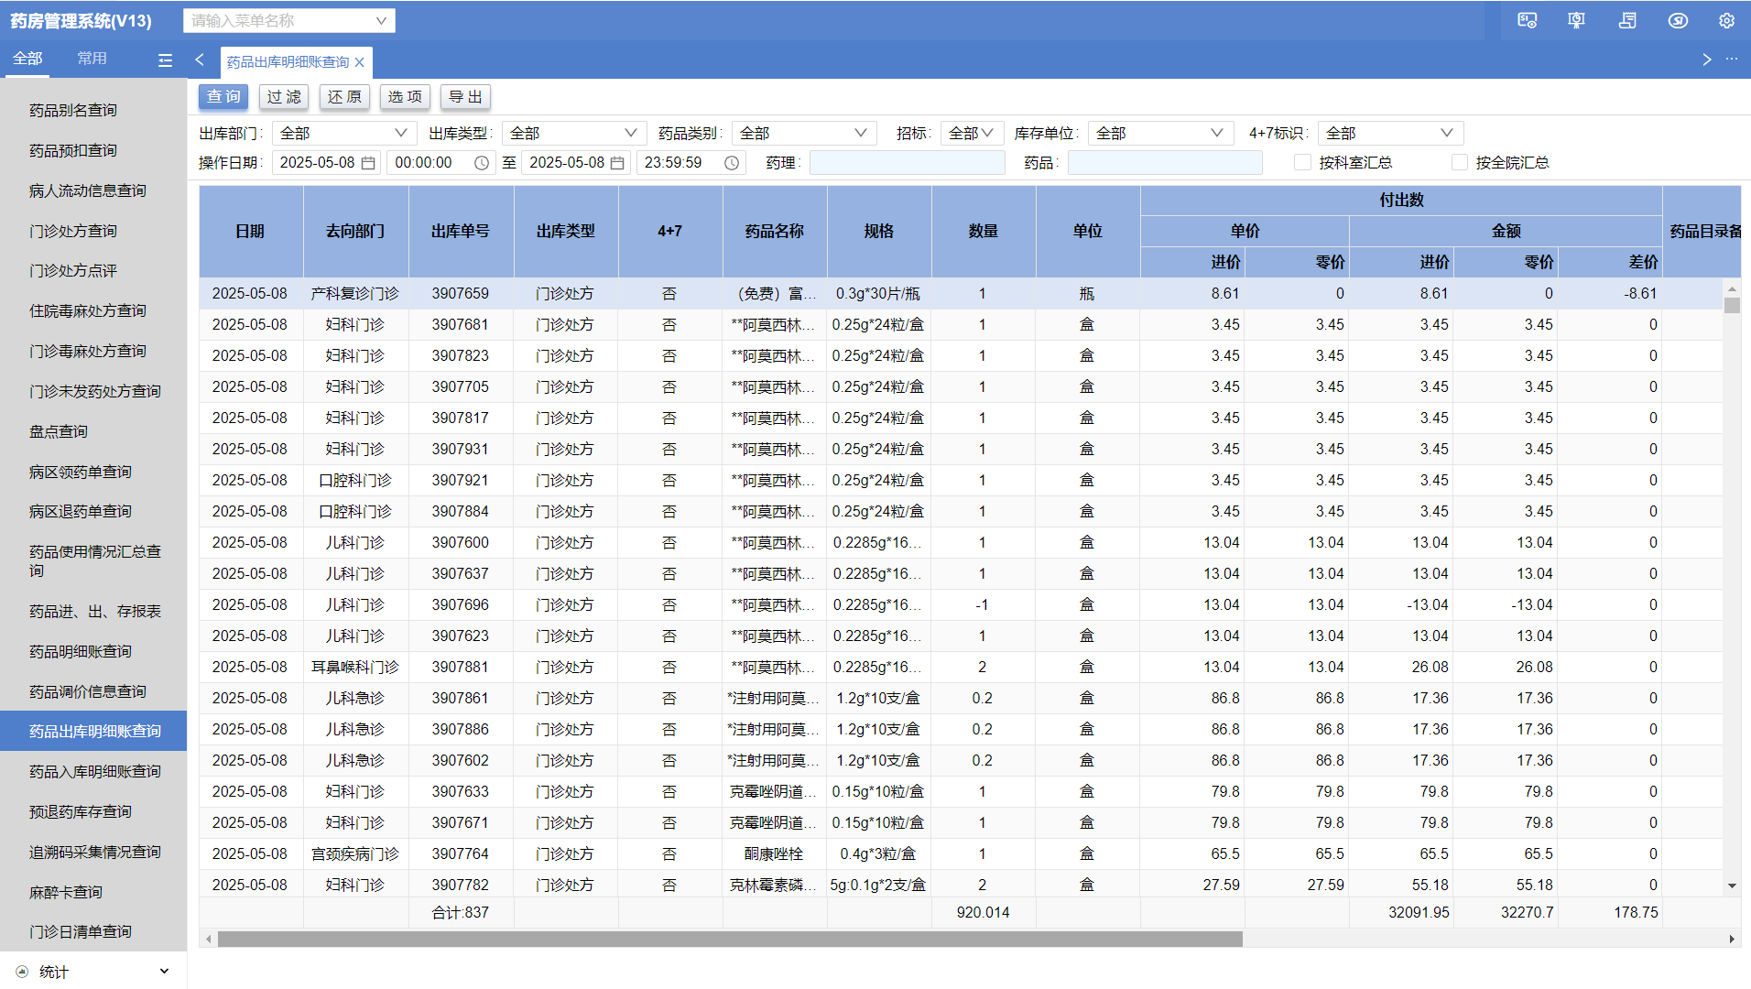Click the oval SI icon in header
The width and height of the screenshot is (1751, 989).
[1678, 20]
